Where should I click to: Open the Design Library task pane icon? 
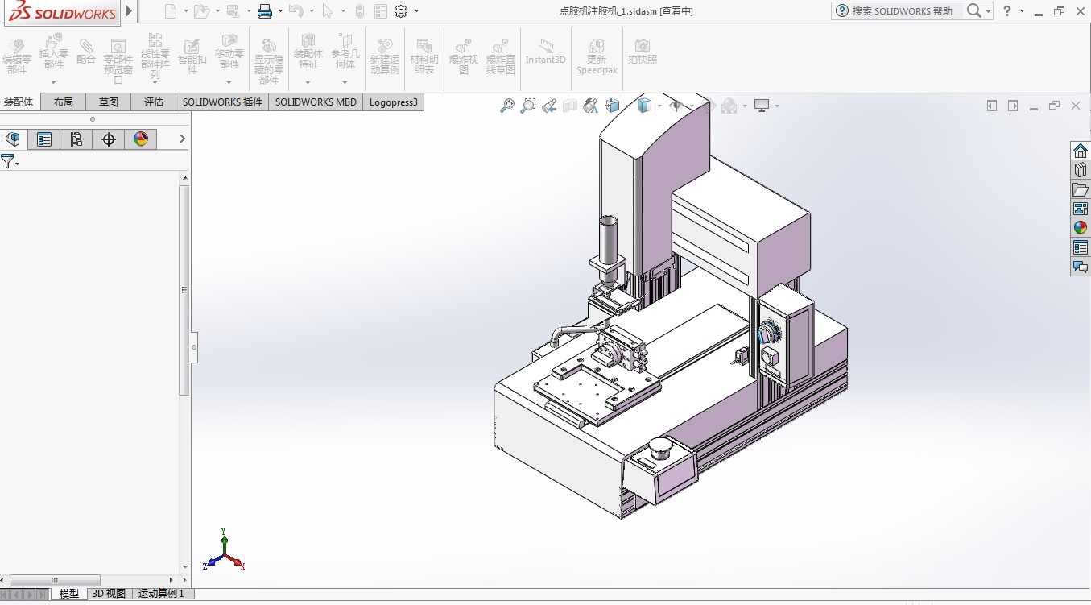point(1081,170)
